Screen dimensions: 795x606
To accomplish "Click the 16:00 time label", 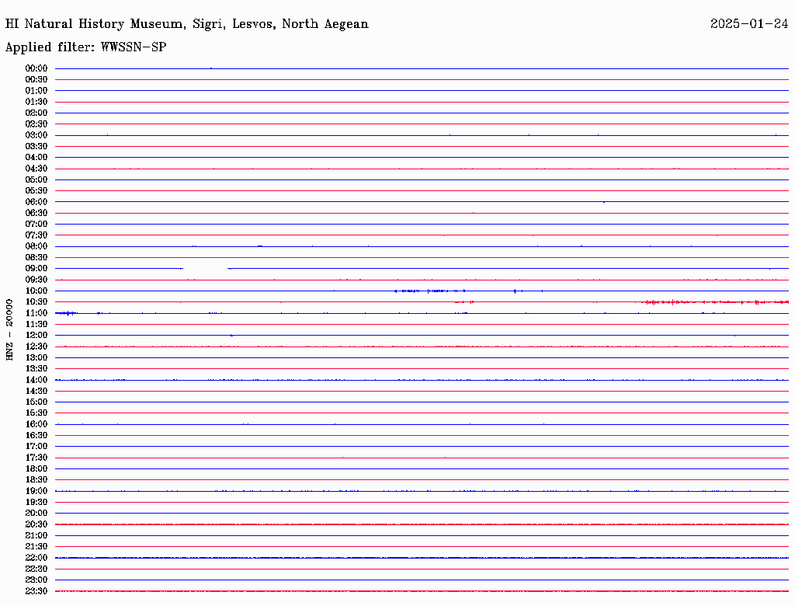I will 36,424.
